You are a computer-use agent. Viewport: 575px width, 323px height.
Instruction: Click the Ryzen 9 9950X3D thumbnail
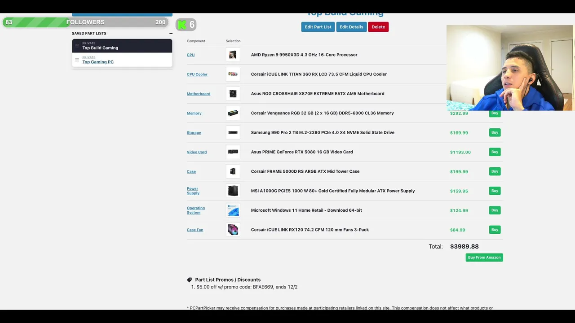tap(233, 55)
